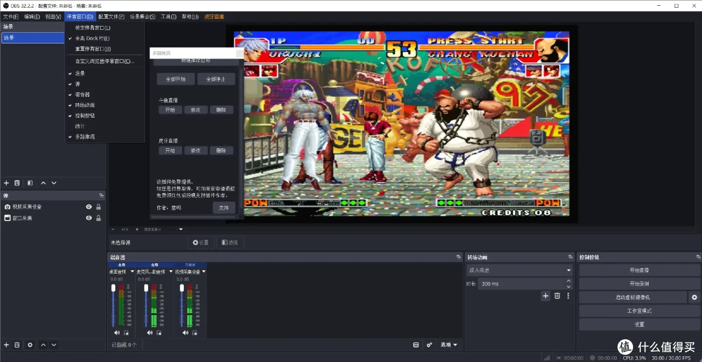This screenshot has width=702, height=362.
Task: Zoom in preview with the plus icon
Action: click(136, 229)
